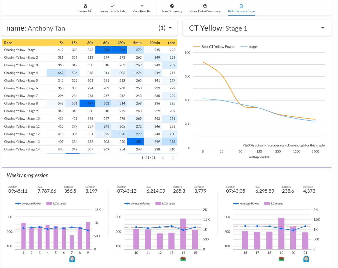The width and height of the screenshot is (338, 268).
Task: Toggle the Best CT Yellow Power legend series
Action: [x=214, y=47]
